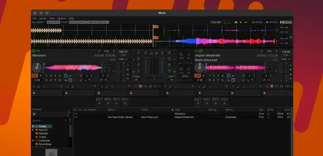Click the beatloop activate icon on Impact Moderato deck
The width and height of the screenshot is (323, 156).
(x=244, y=76)
